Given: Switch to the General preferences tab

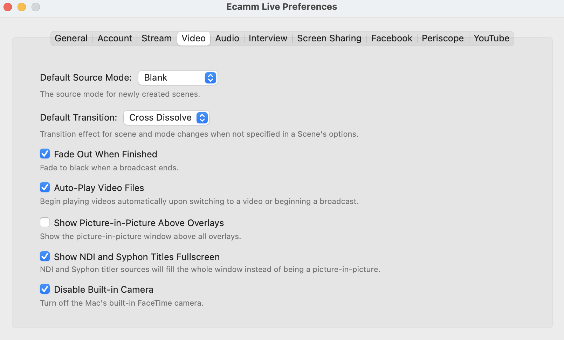Looking at the screenshot, I should (x=71, y=38).
